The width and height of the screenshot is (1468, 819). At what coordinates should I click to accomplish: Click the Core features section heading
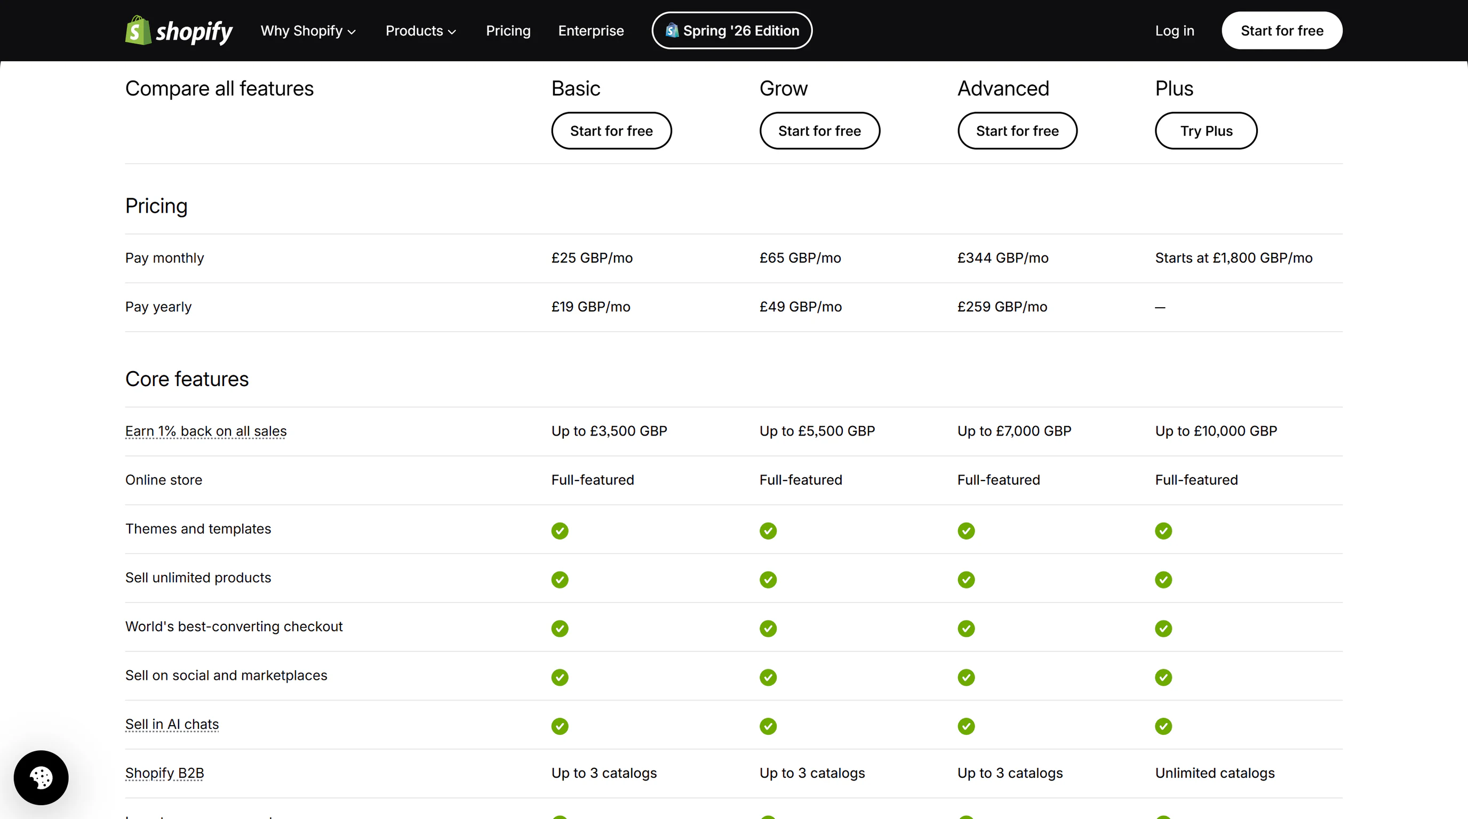tap(187, 379)
